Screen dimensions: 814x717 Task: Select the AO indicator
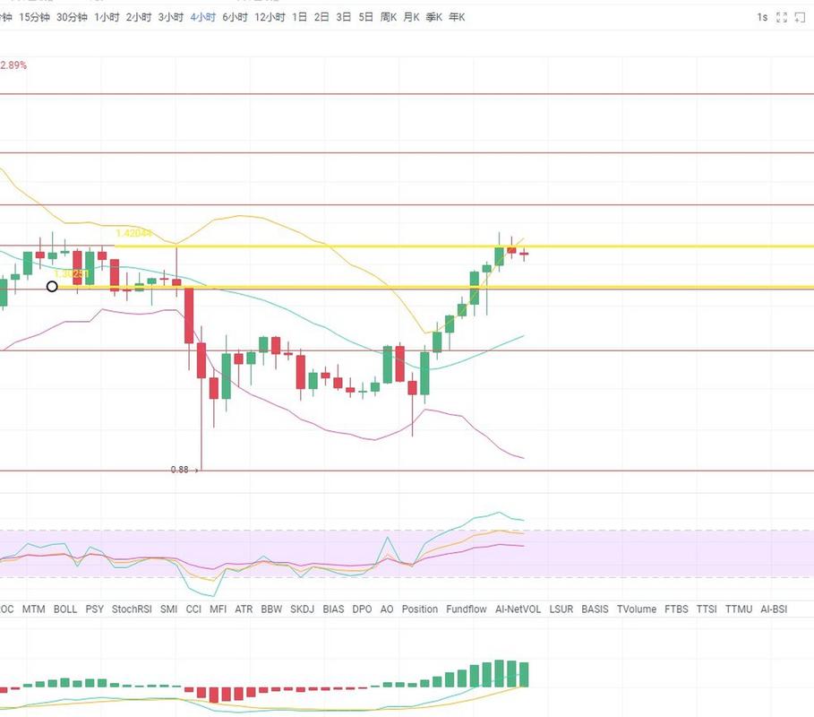[x=387, y=609]
